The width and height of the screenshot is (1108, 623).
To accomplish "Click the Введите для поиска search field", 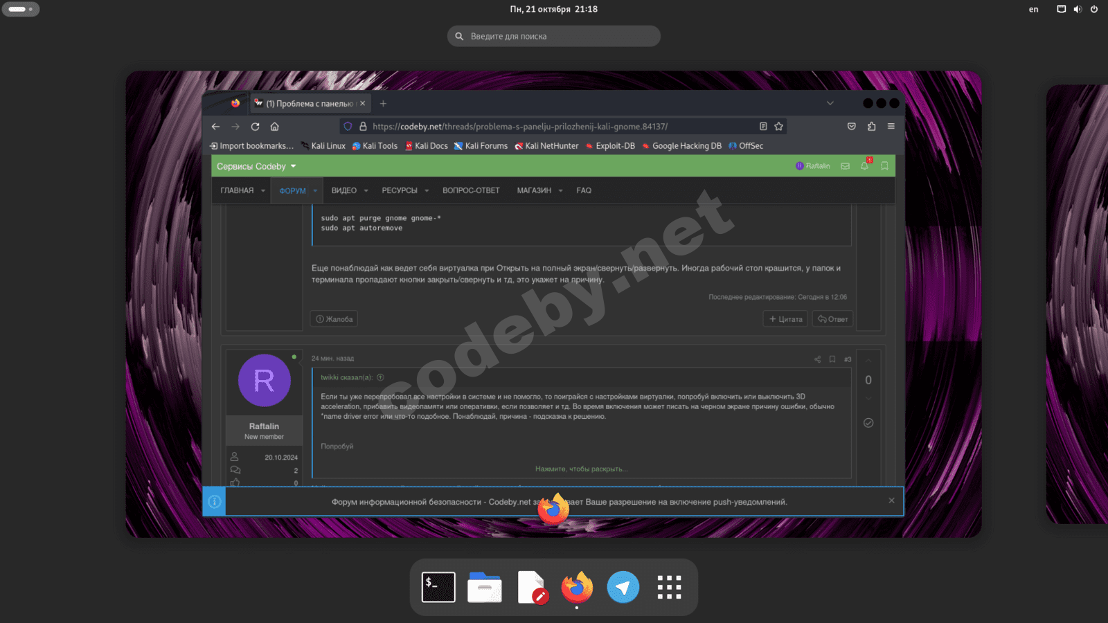I will [x=554, y=36].
